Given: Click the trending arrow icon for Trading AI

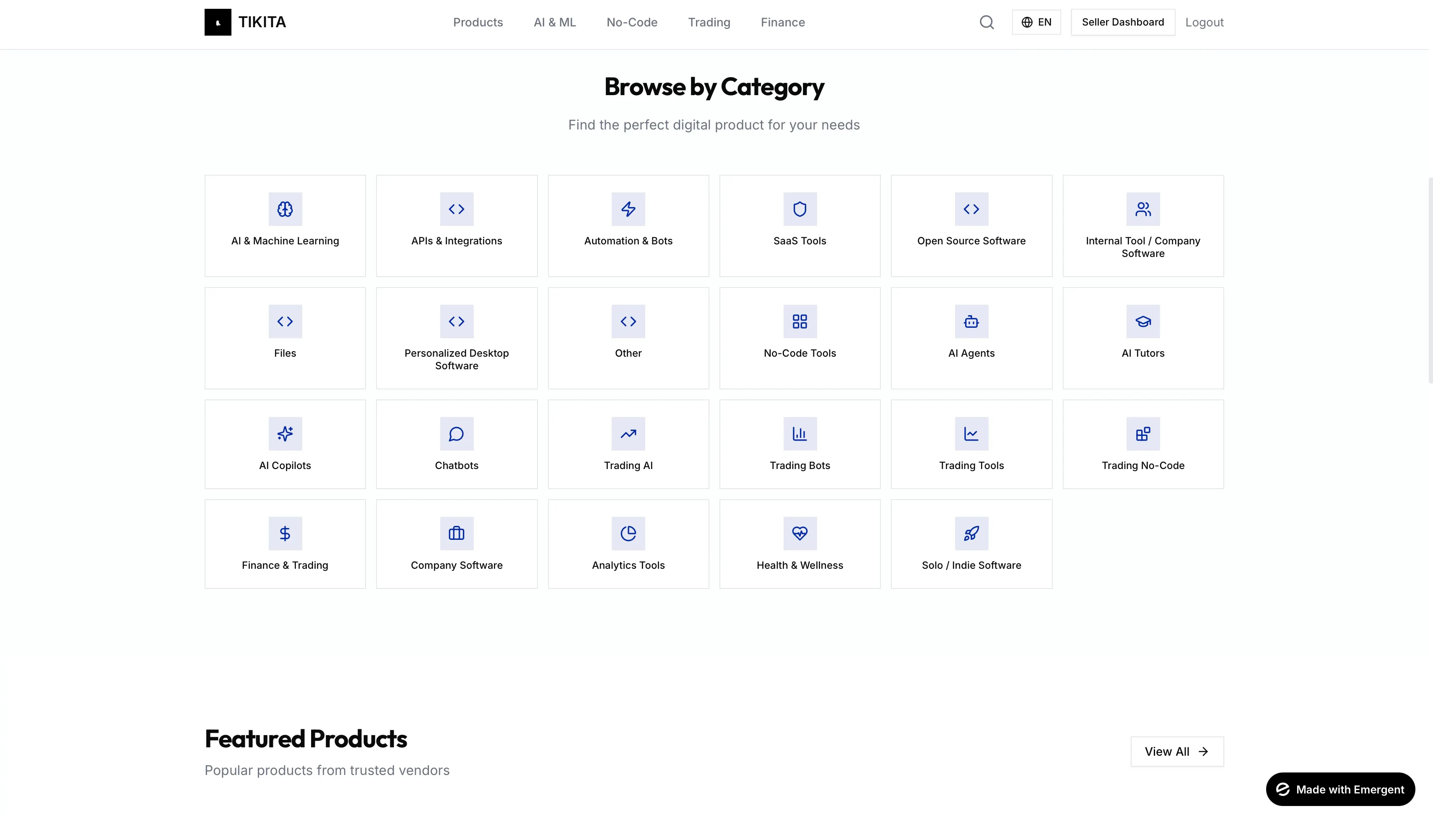Looking at the screenshot, I should [628, 434].
